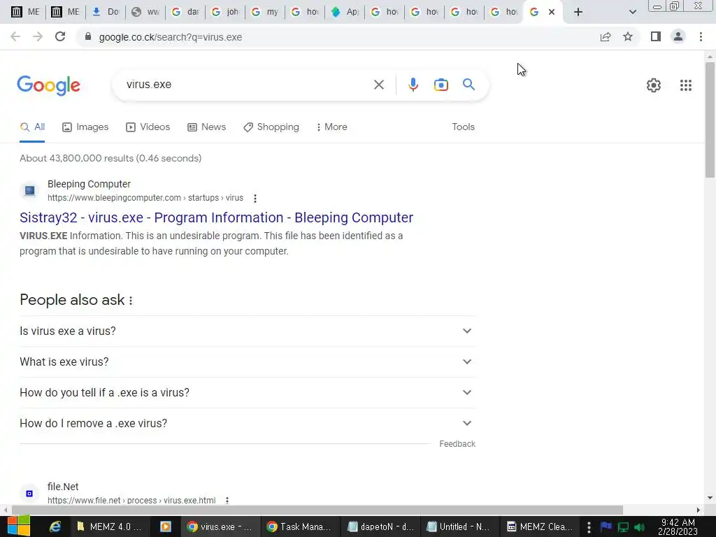Open Sistray32 virus.exe Bleeping Computer link
Image resolution: width=716 pixels, height=537 pixels.
(217, 217)
